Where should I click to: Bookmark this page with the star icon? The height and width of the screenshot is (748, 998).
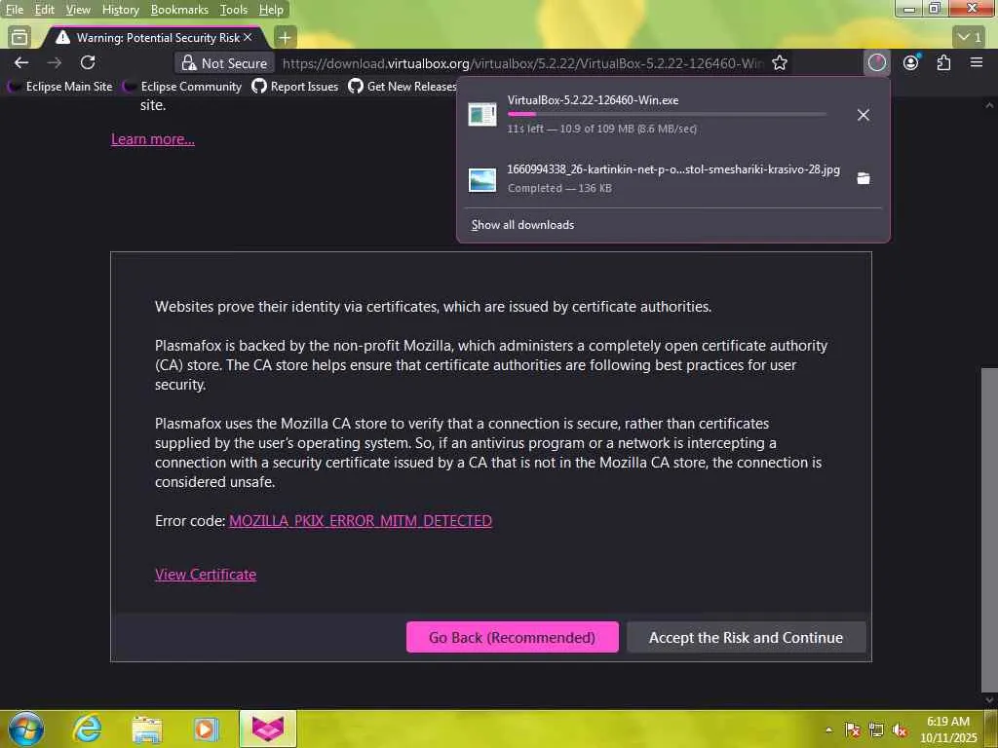click(780, 62)
